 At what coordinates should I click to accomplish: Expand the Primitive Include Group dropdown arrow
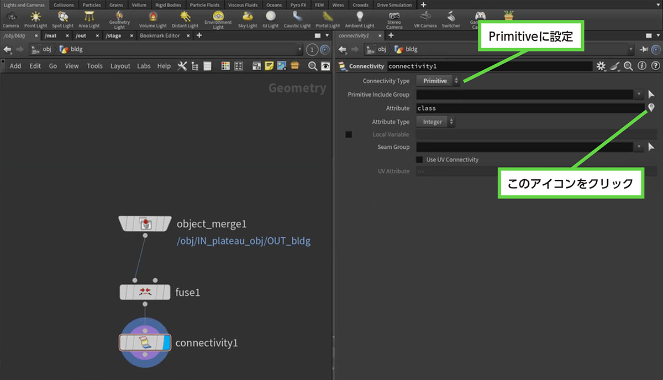coord(639,95)
